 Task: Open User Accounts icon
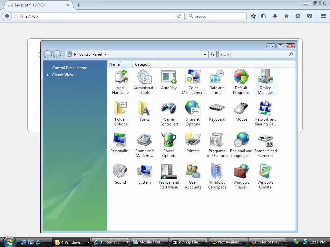[193, 177]
